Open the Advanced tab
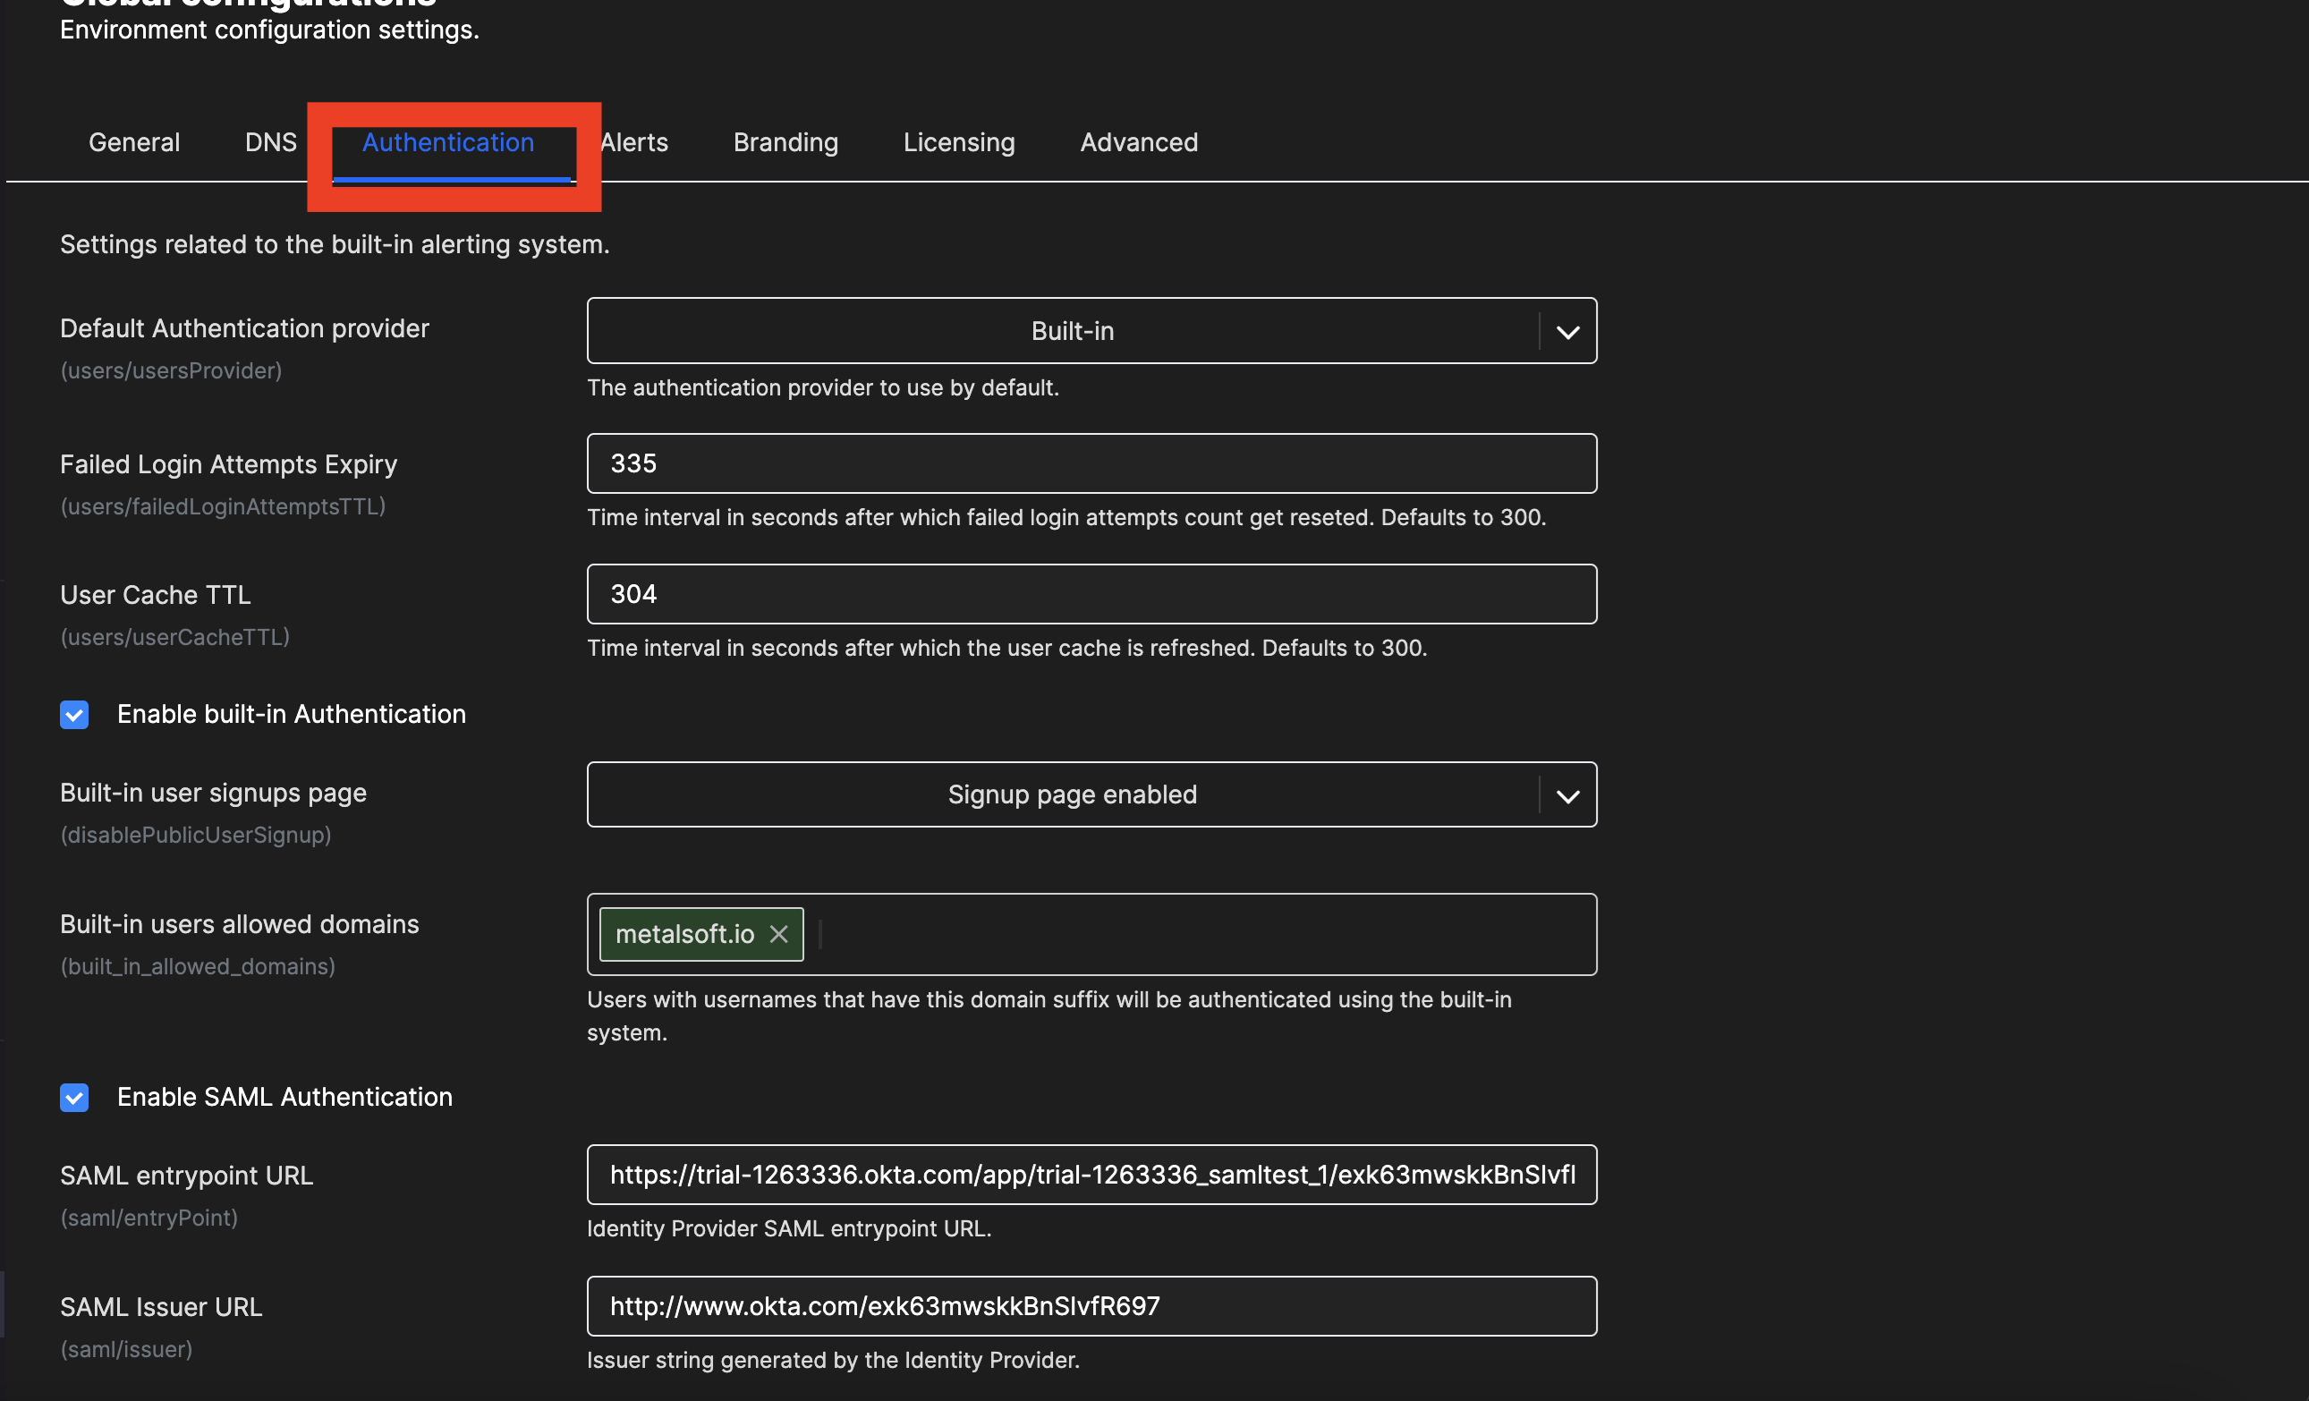The height and width of the screenshot is (1401, 2309). point(1139,142)
